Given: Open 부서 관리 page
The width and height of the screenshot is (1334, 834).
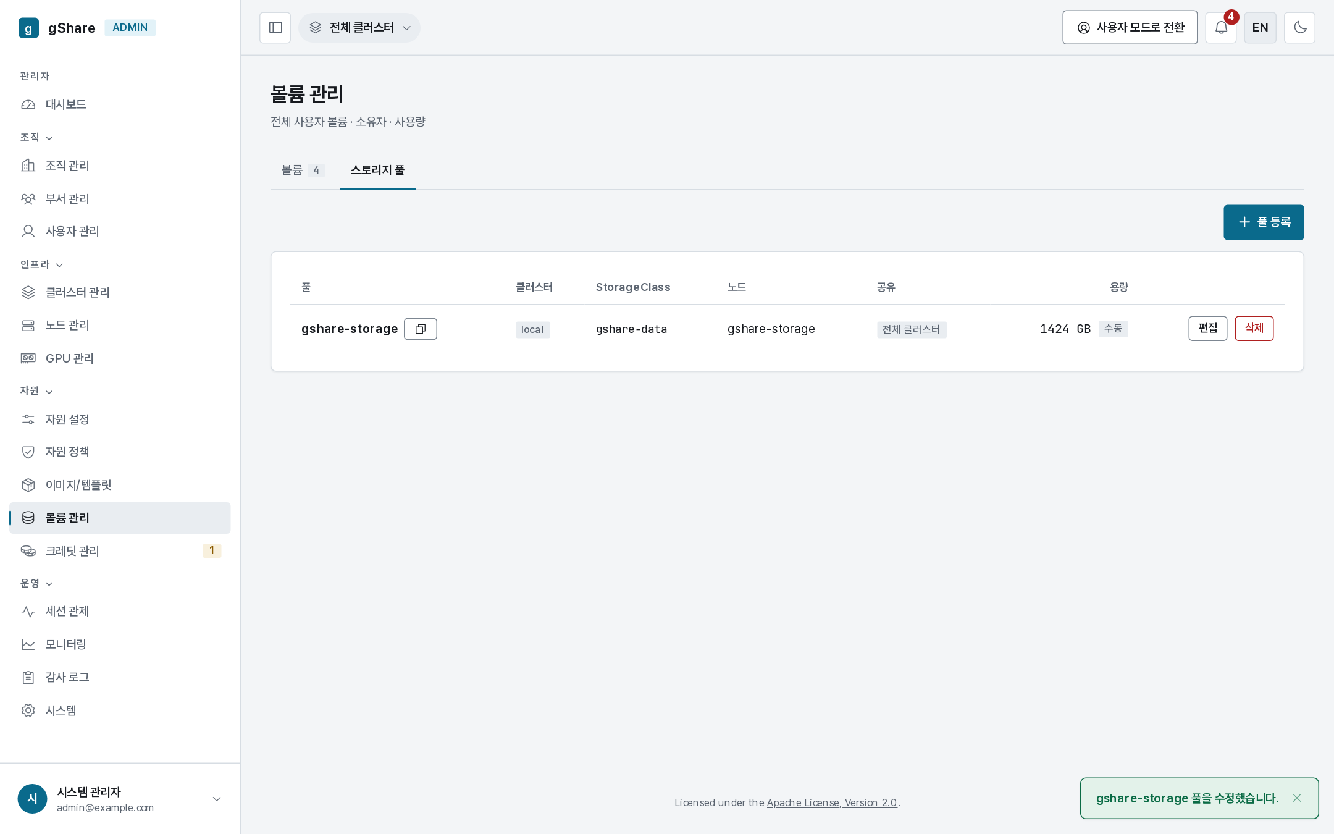Looking at the screenshot, I should tap(120, 199).
